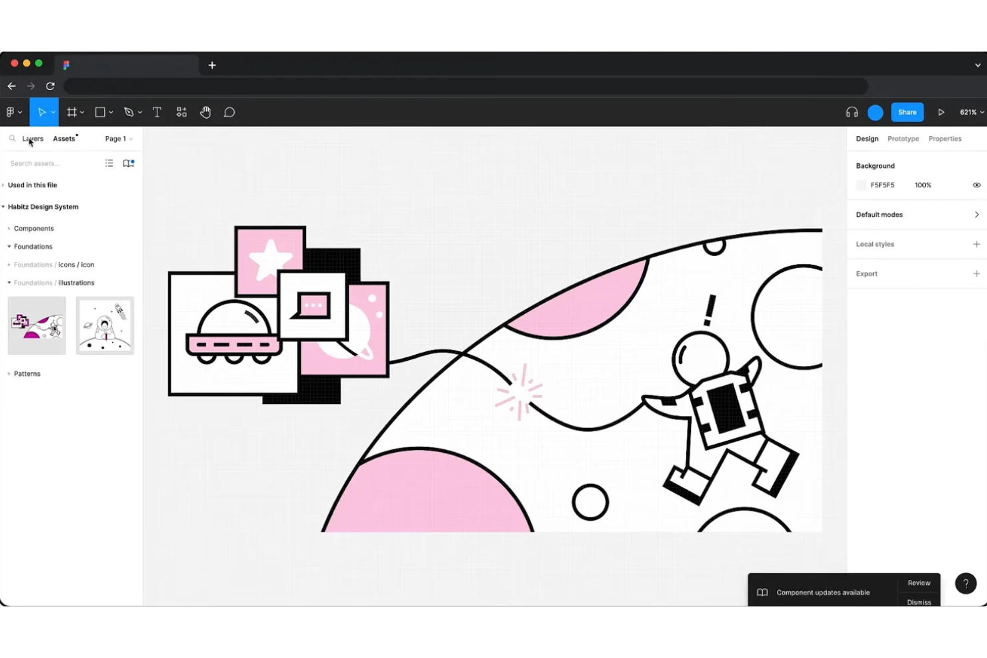The image size is (987, 658).
Task: Open Page 1 page selector
Action: click(119, 139)
